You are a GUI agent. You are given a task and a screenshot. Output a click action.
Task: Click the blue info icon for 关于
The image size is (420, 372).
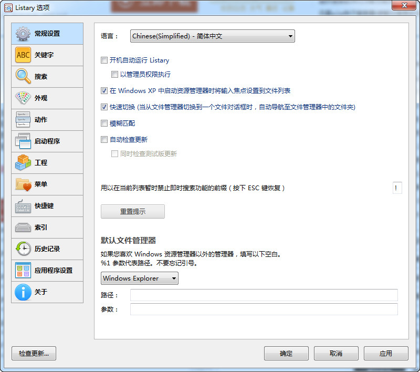(x=23, y=292)
